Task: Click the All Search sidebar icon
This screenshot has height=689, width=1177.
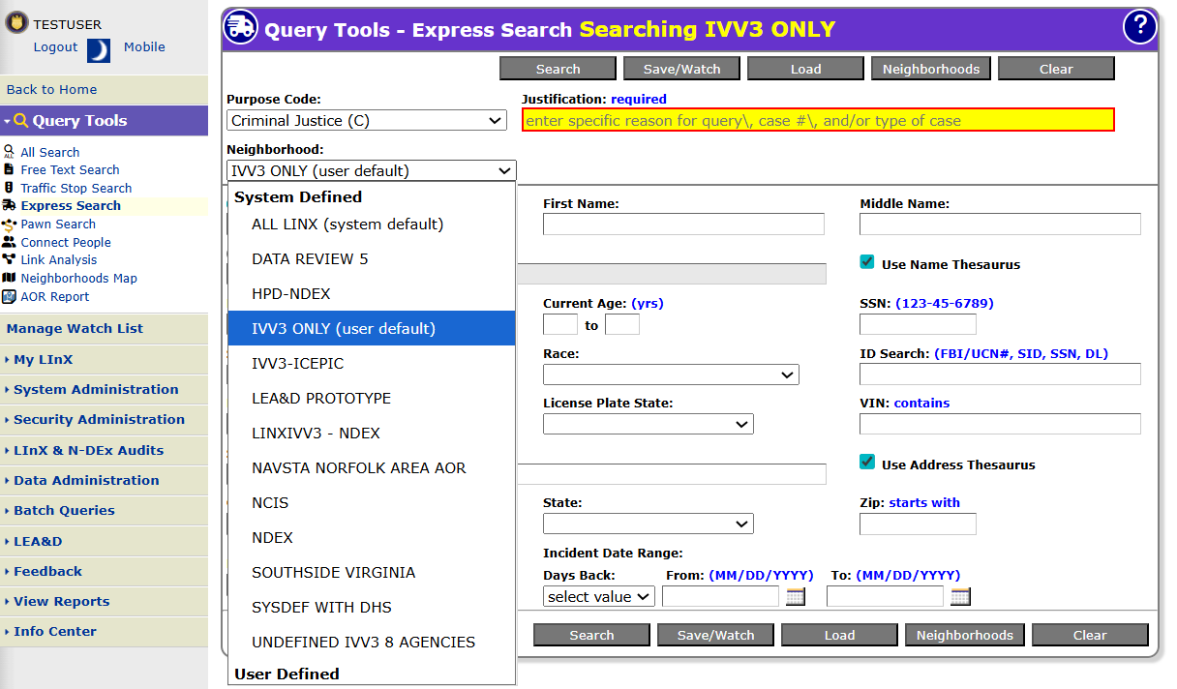Action: coord(9,152)
